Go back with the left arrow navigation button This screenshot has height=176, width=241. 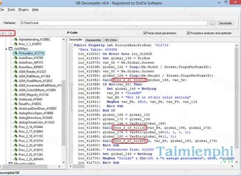(x=3, y=33)
